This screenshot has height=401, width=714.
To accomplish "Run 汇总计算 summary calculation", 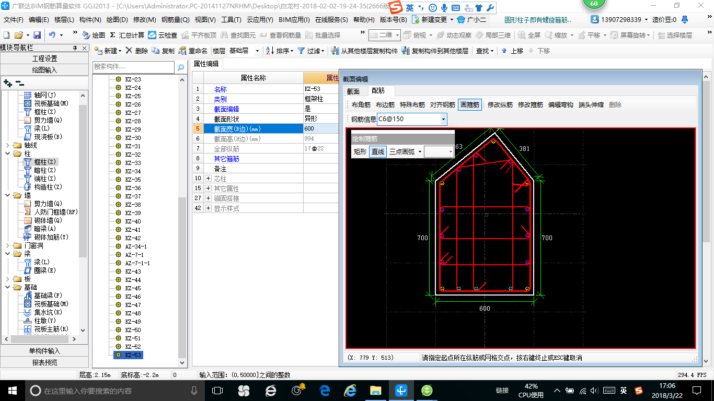I will click(x=127, y=35).
